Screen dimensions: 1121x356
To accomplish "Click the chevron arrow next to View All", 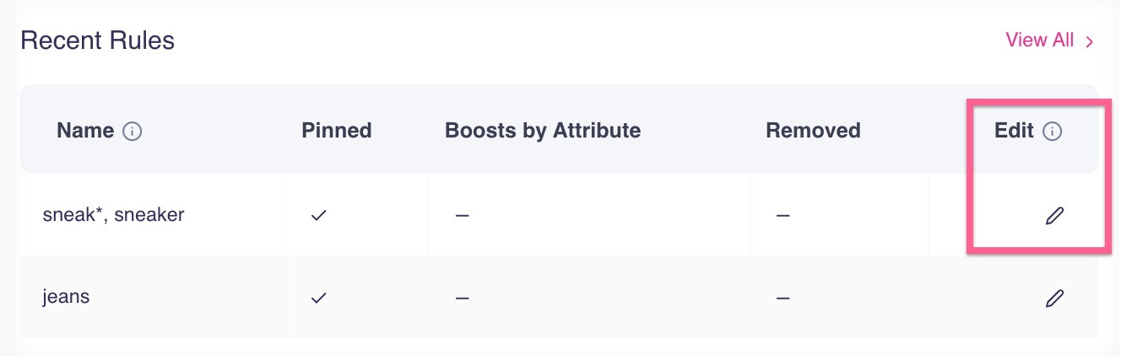I will (x=1090, y=41).
